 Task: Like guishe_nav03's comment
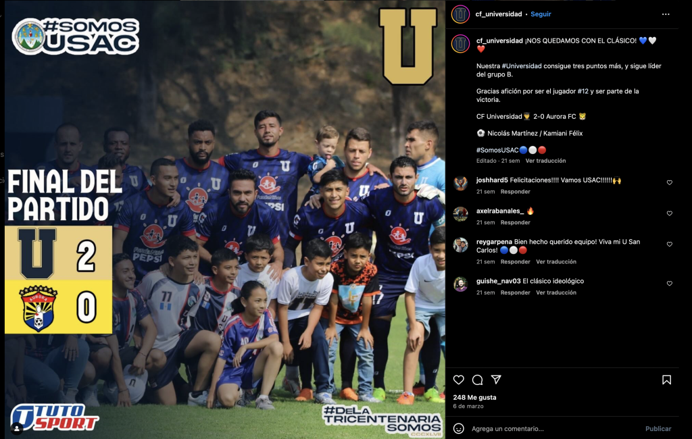point(670,284)
